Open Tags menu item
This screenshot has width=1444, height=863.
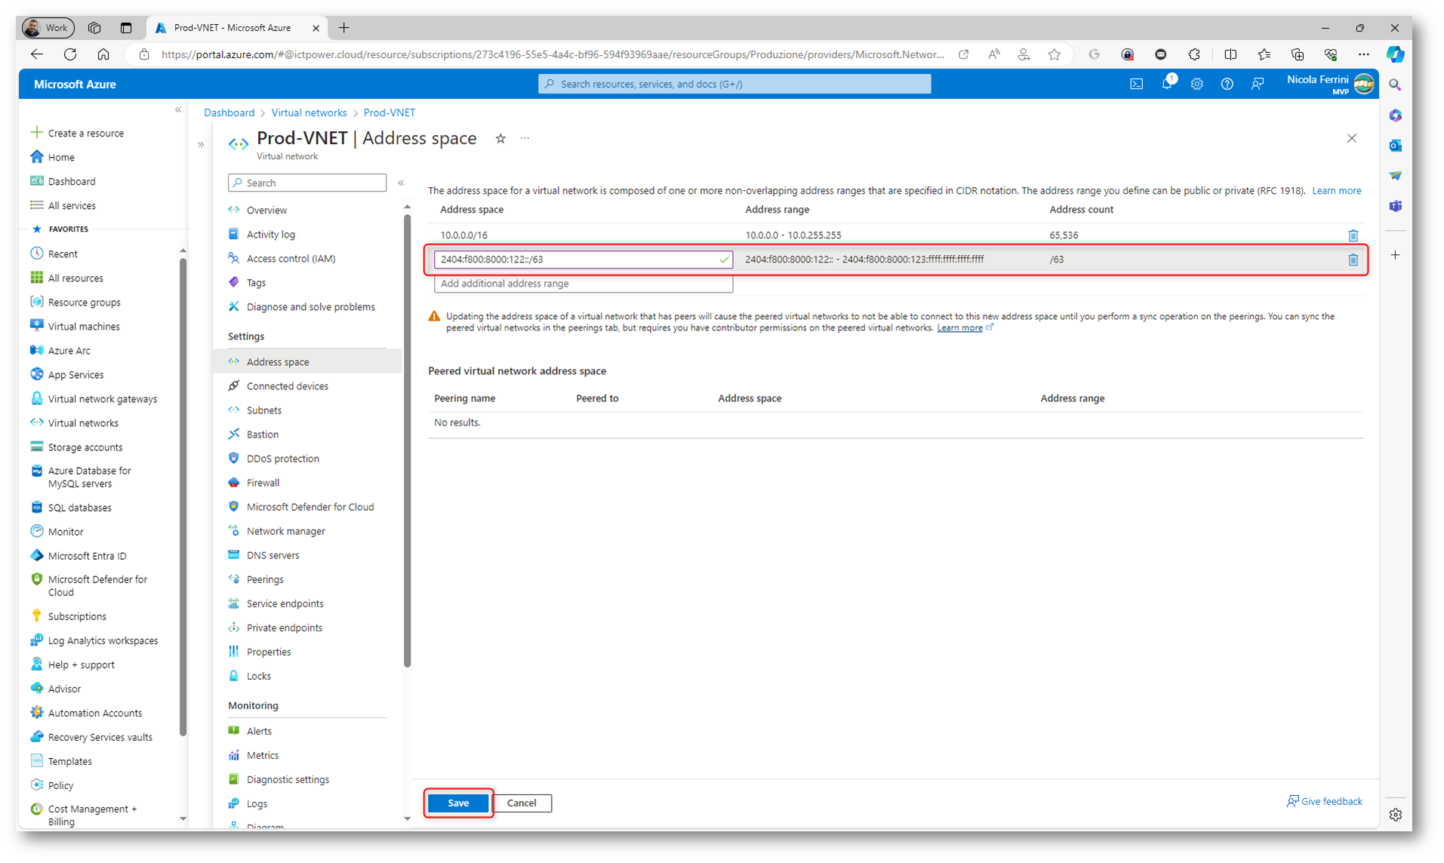256,283
